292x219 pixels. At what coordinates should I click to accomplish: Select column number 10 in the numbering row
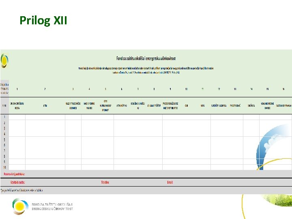[186, 89]
